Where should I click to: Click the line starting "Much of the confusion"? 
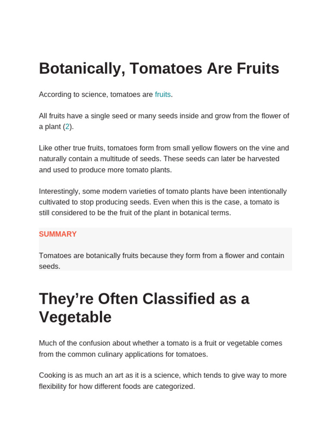[160, 343]
